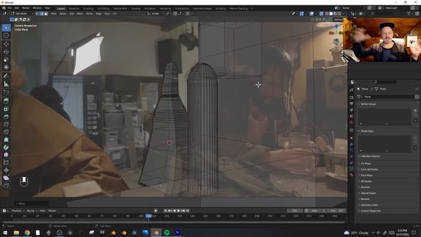Screen dimensions: 421x237
Task: Select the Measure tool
Action: pos(6,84)
